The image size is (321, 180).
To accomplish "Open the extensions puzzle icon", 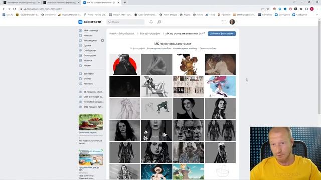I will coord(301,9).
